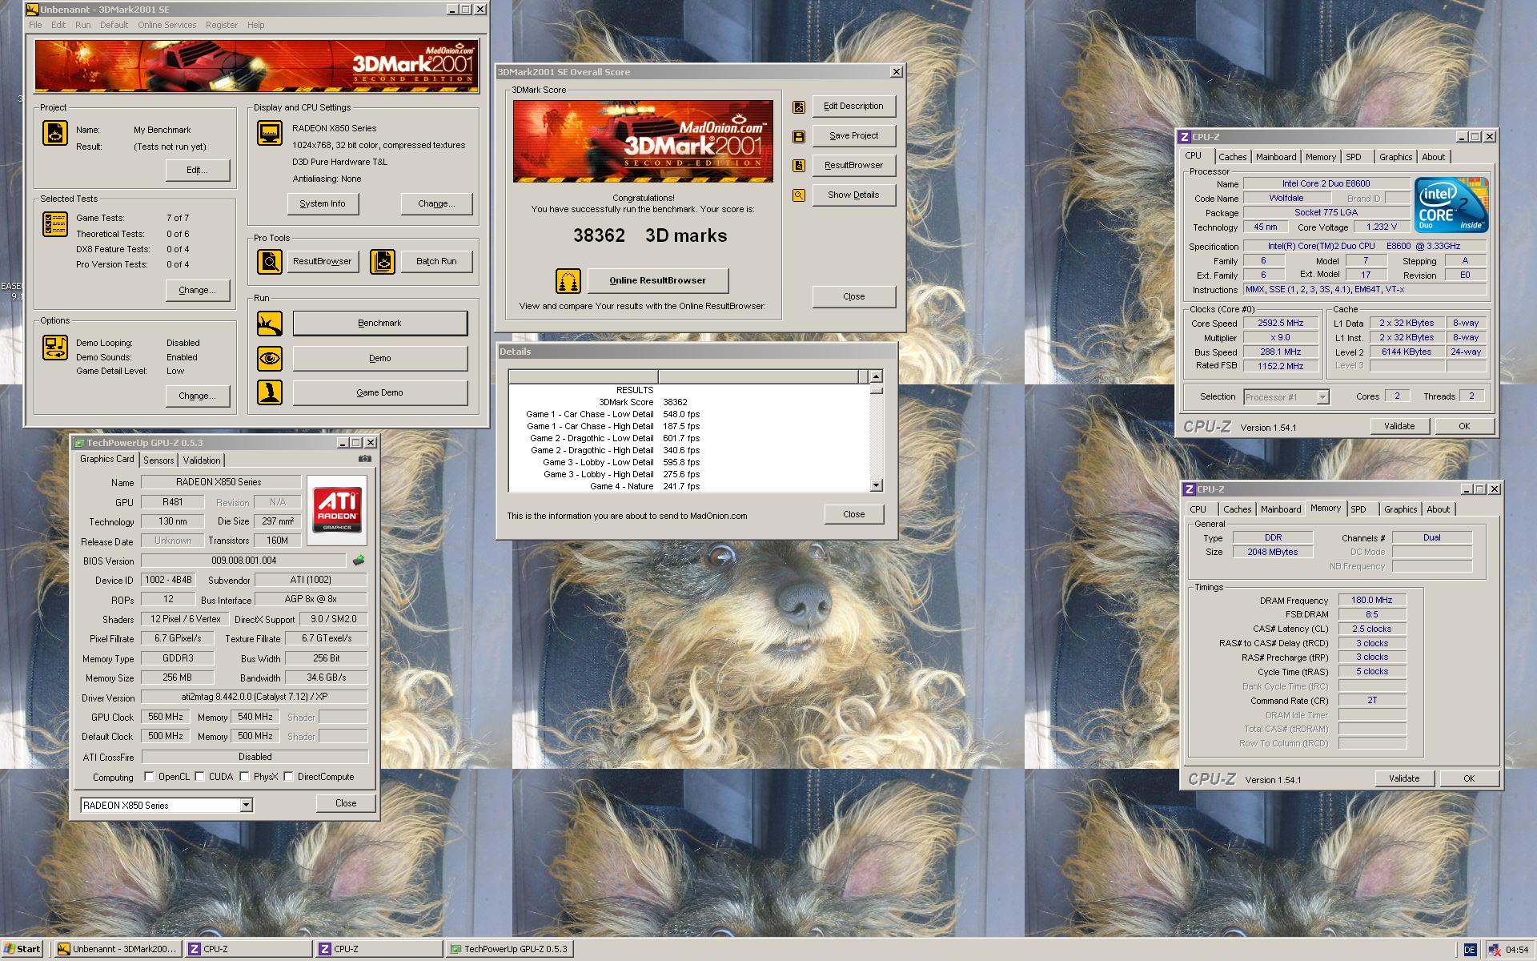This screenshot has height=961, width=1537.
Task: Open the Online Services menu
Action: 167,25
